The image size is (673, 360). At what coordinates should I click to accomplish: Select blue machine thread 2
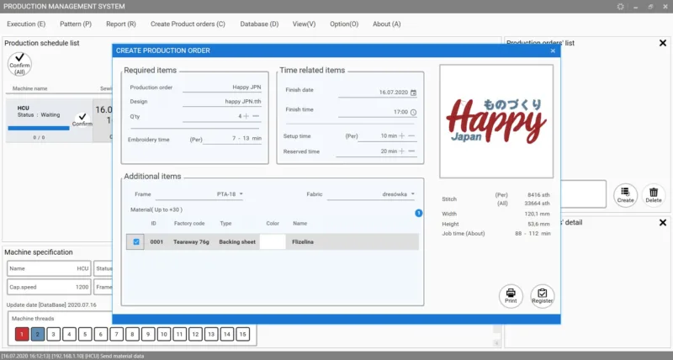[x=38, y=334]
